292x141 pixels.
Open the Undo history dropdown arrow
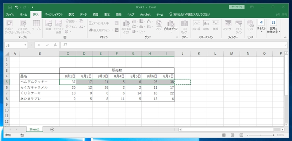[x=20, y=7]
